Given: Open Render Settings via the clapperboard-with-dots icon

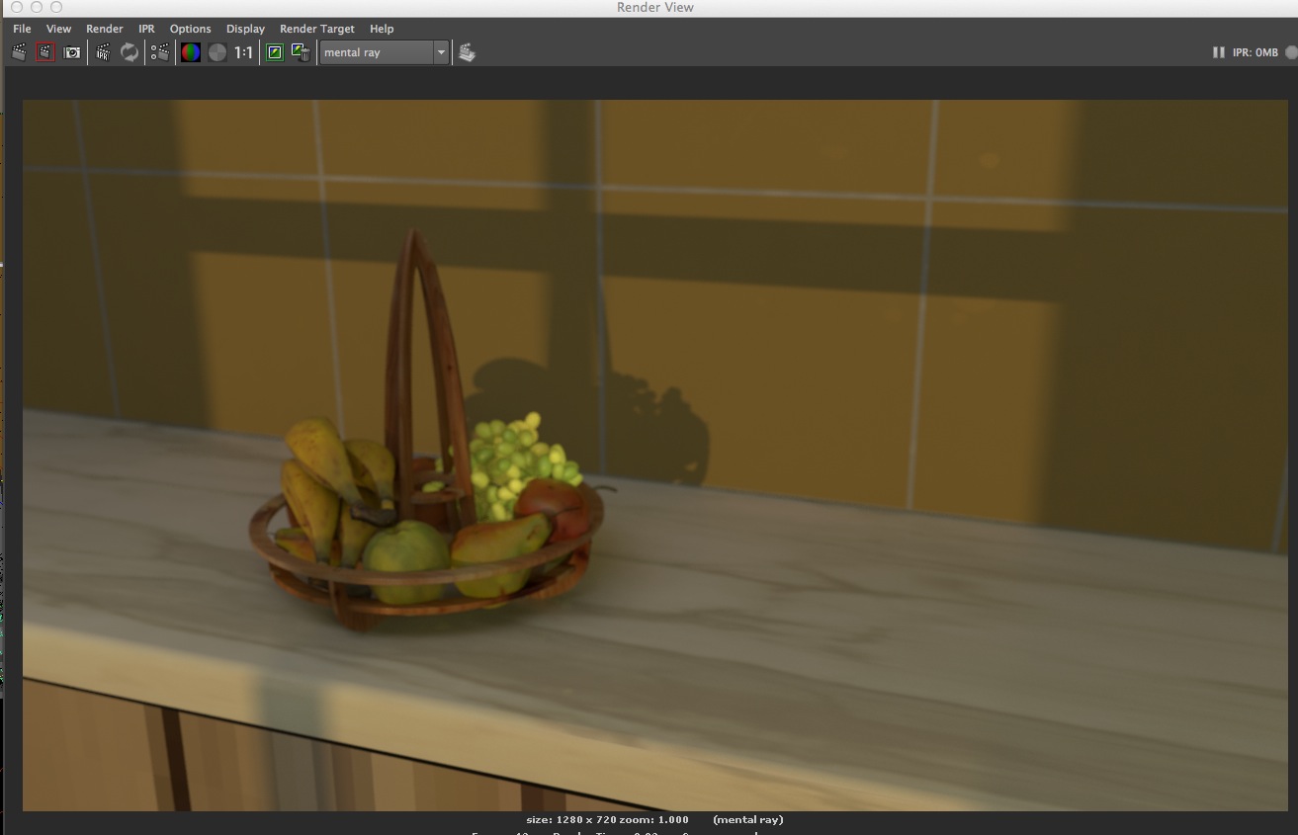Looking at the screenshot, I should coord(159,52).
